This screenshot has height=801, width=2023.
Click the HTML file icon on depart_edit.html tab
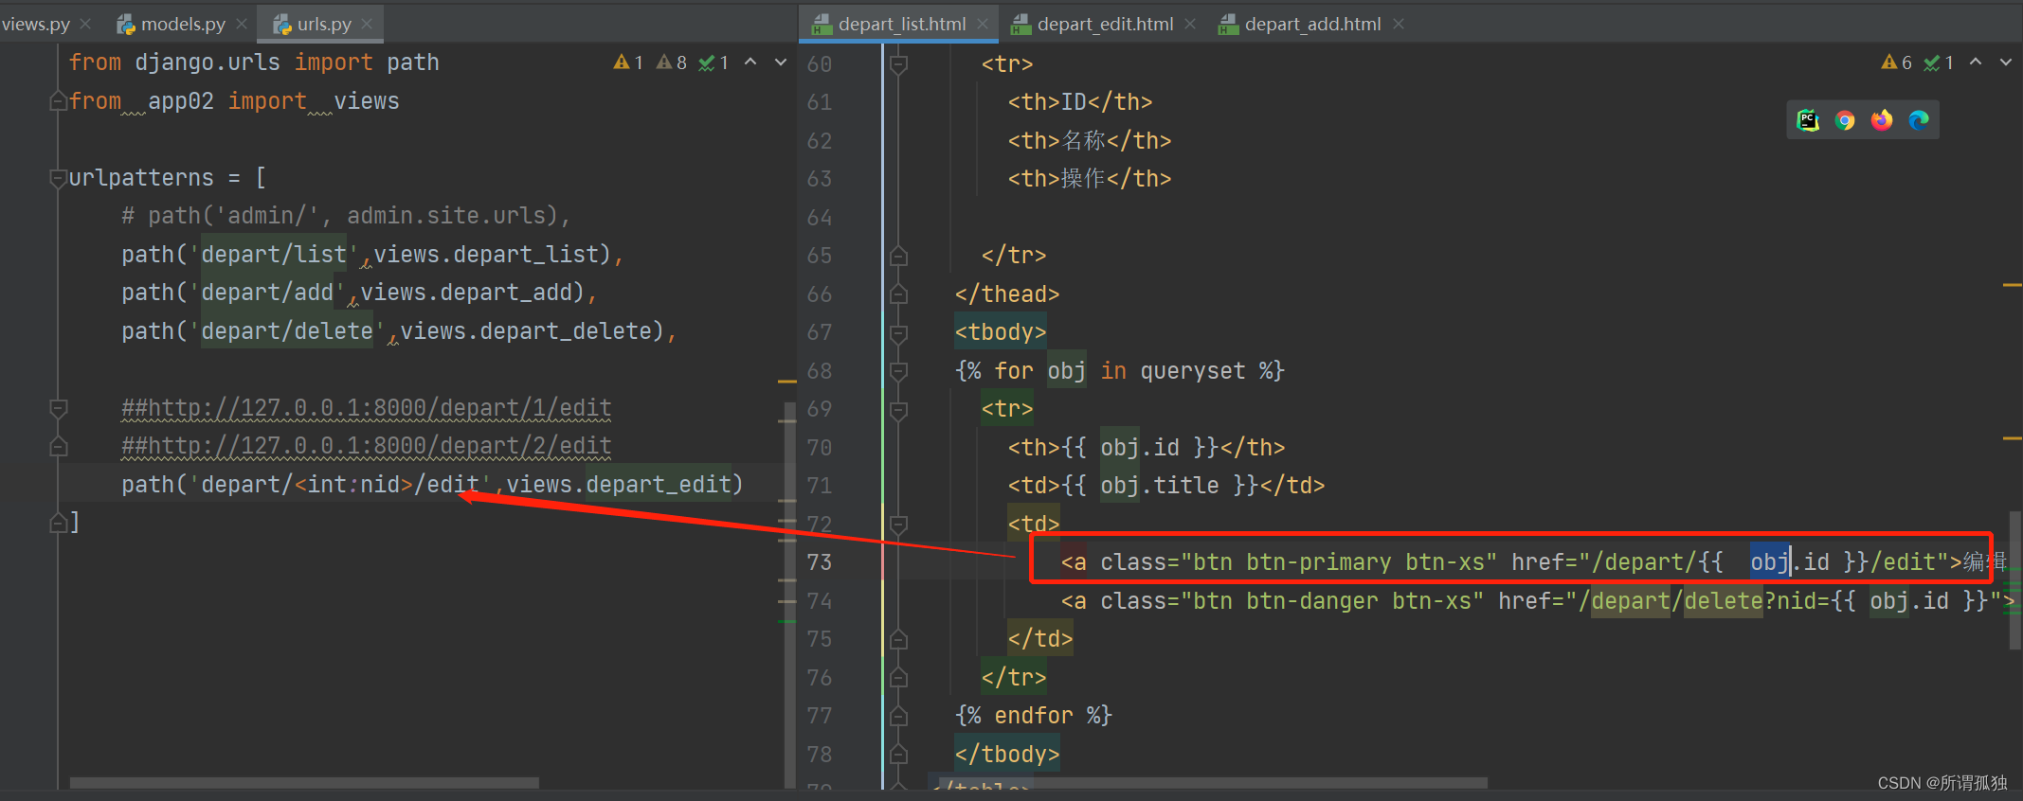tap(1021, 25)
